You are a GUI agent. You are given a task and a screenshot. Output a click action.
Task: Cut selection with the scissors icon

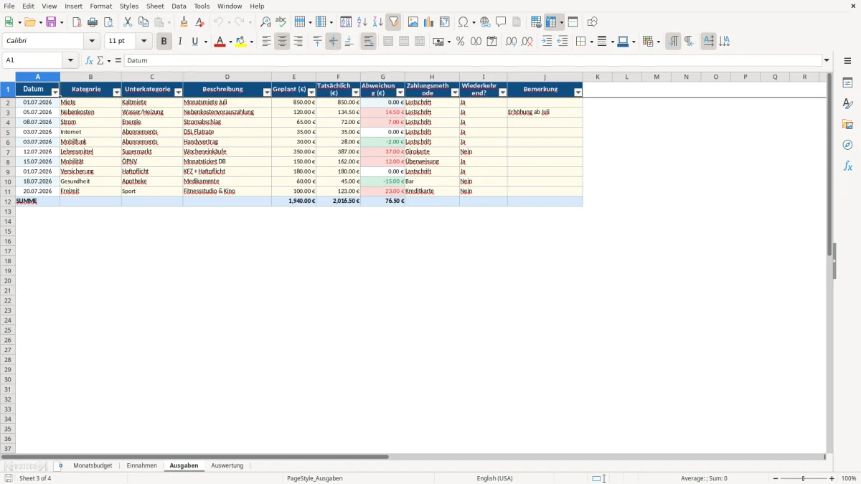[128, 22]
